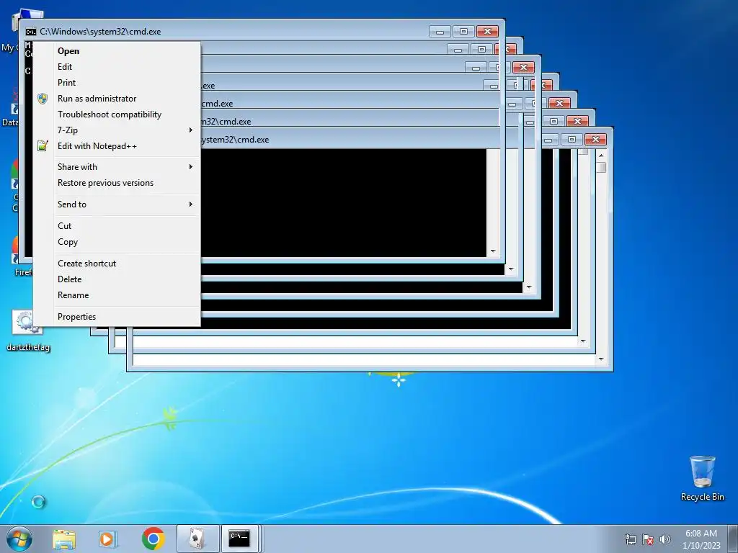This screenshot has width=738, height=553.
Task: Click the shield icon beside Run as administrator
Action: [x=43, y=99]
